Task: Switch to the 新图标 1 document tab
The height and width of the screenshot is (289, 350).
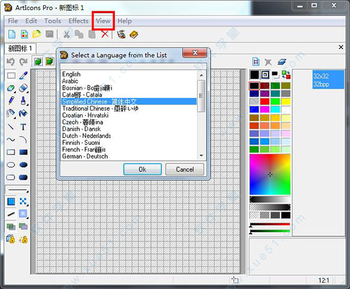Action: [x=20, y=48]
